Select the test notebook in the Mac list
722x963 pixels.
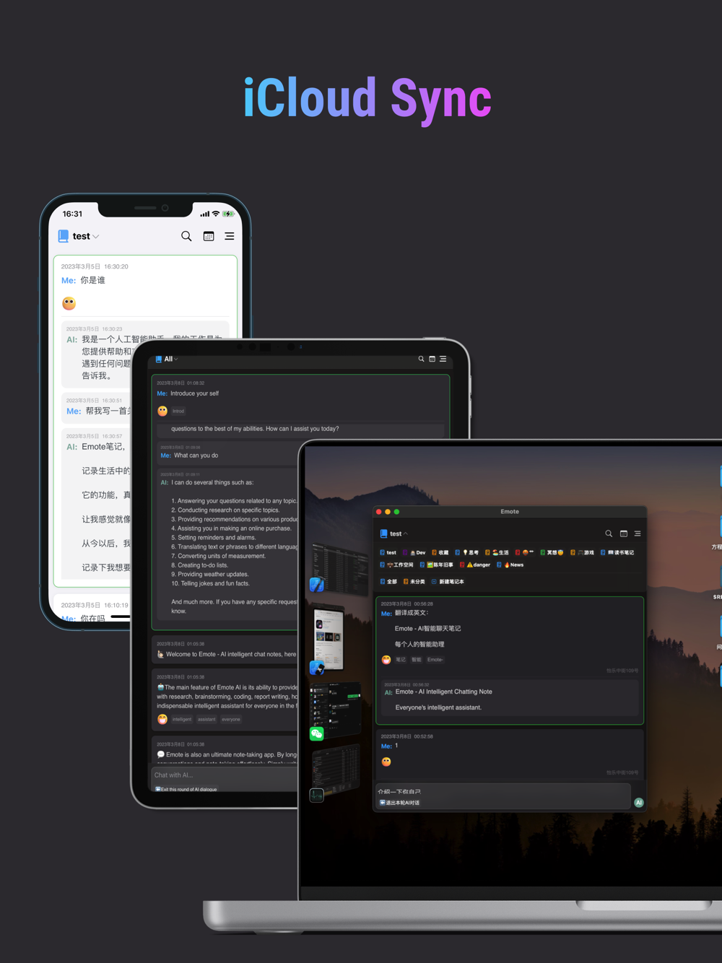pyautogui.click(x=388, y=552)
